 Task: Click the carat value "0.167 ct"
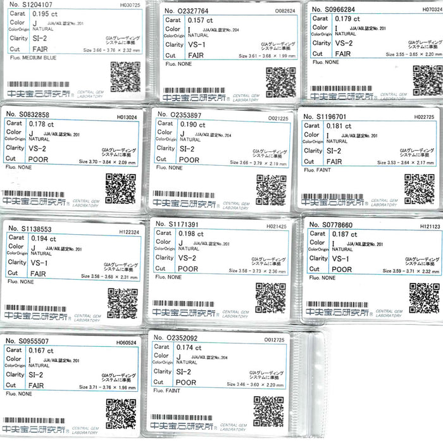[x=41, y=351]
